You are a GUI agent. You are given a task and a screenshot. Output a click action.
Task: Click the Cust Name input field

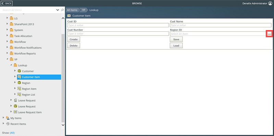[221, 25]
